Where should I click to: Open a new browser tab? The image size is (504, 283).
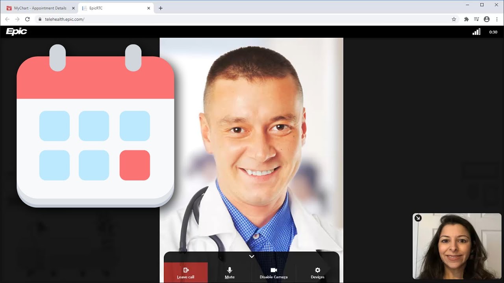tap(161, 8)
